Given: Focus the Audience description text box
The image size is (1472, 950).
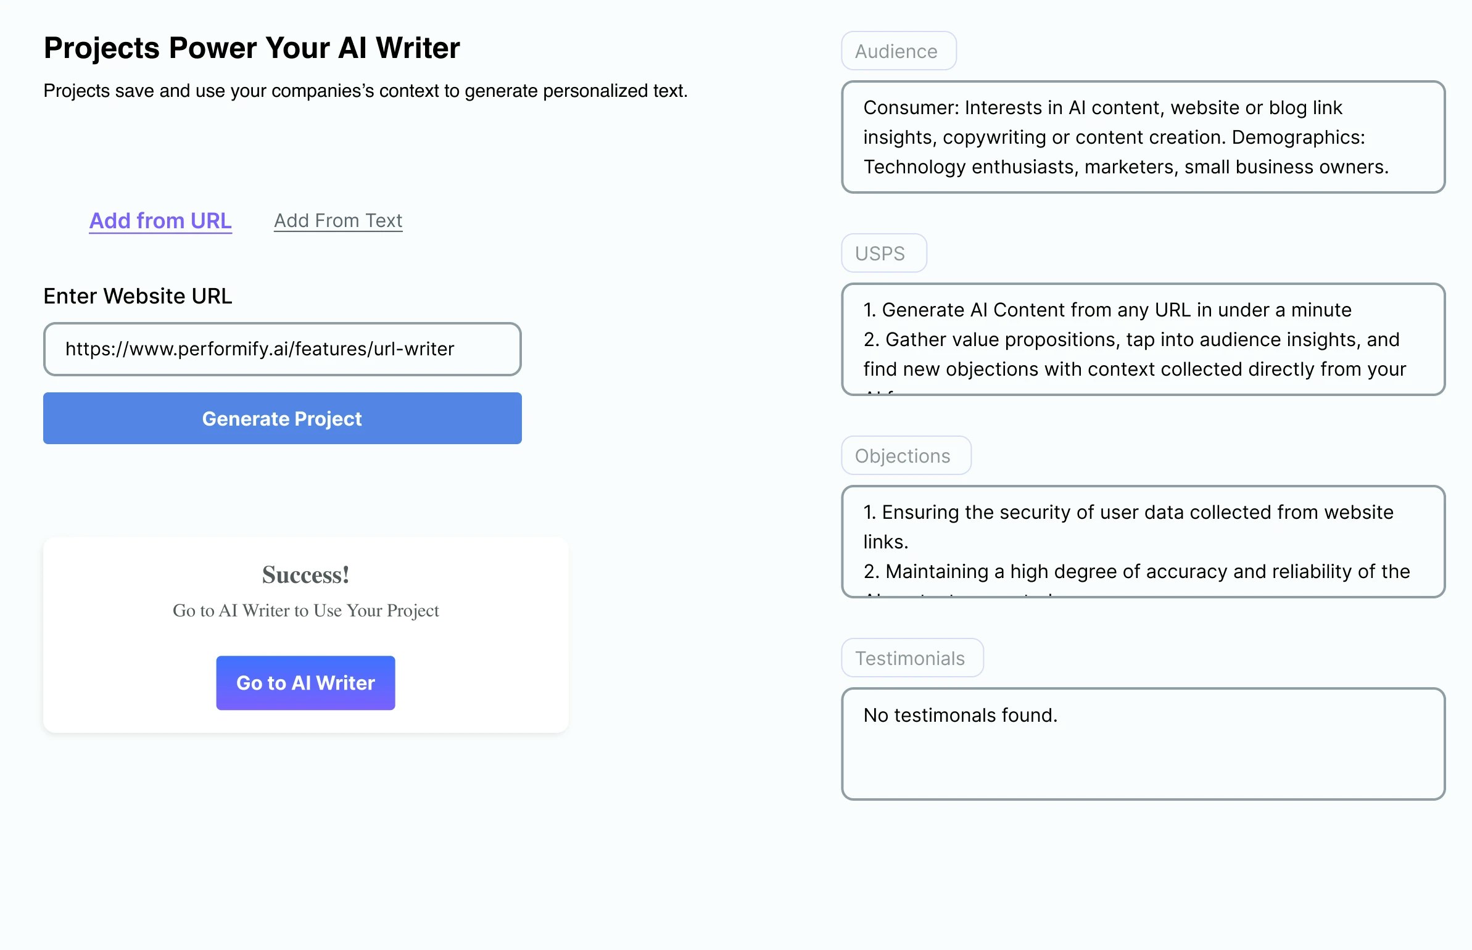Looking at the screenshot, I should 1143,137.
